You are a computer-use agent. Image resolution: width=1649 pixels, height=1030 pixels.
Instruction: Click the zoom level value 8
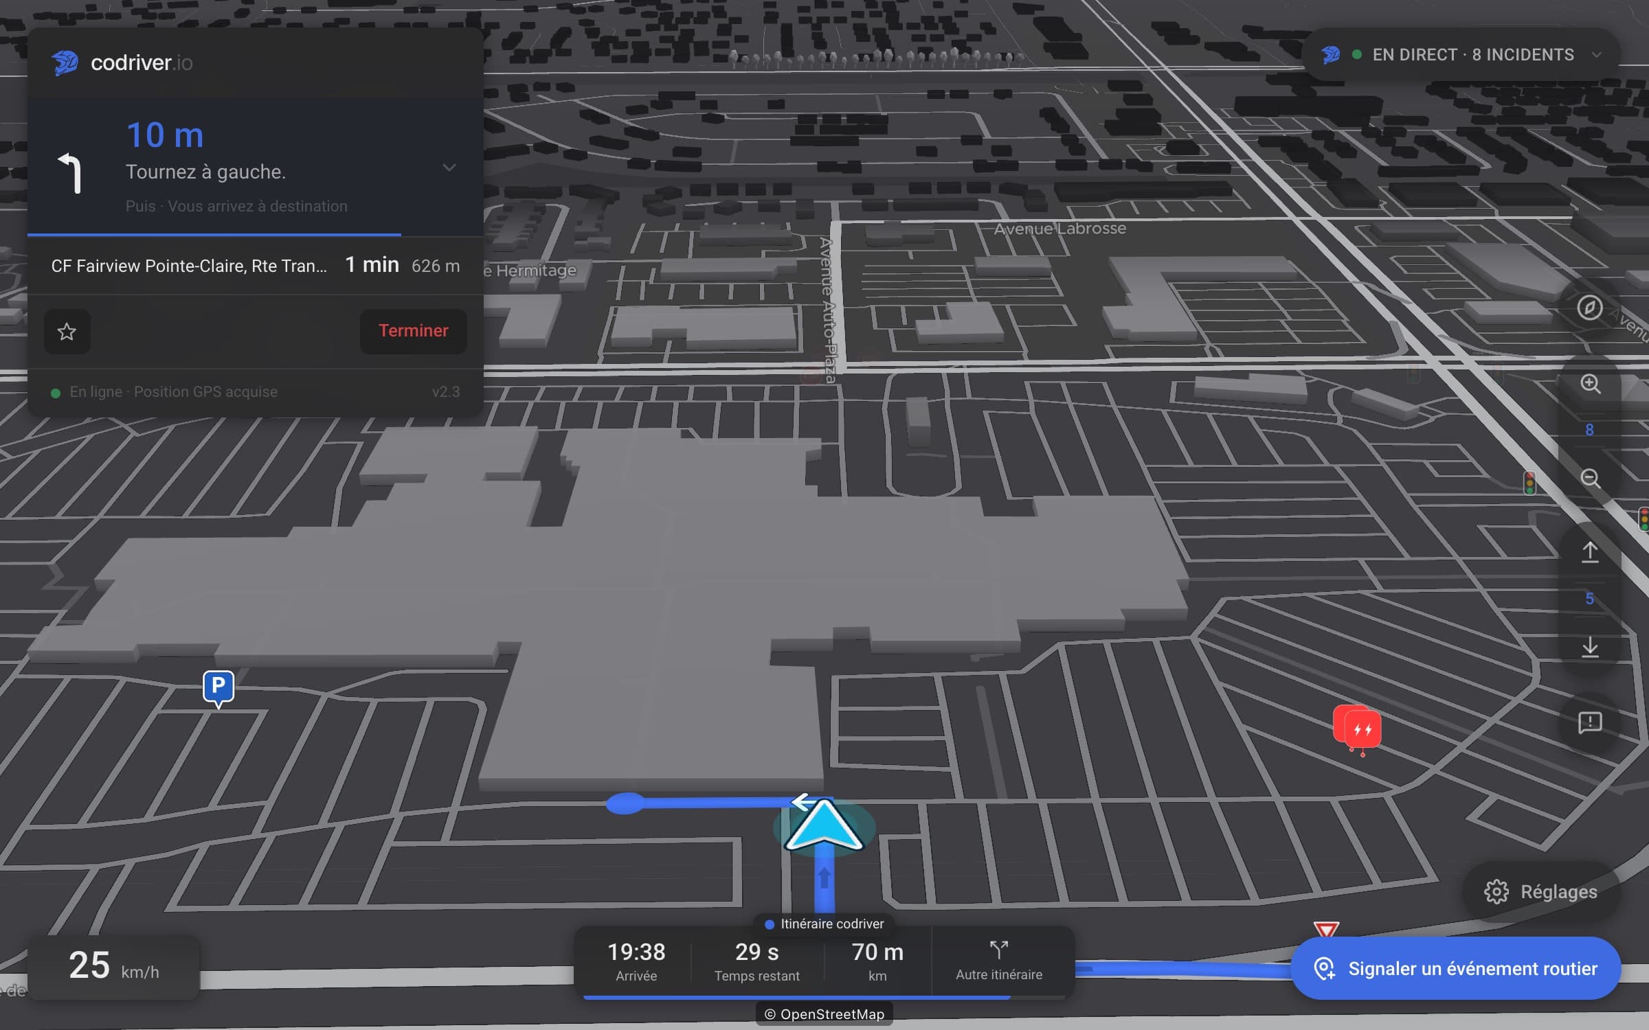coord(1589,430)
